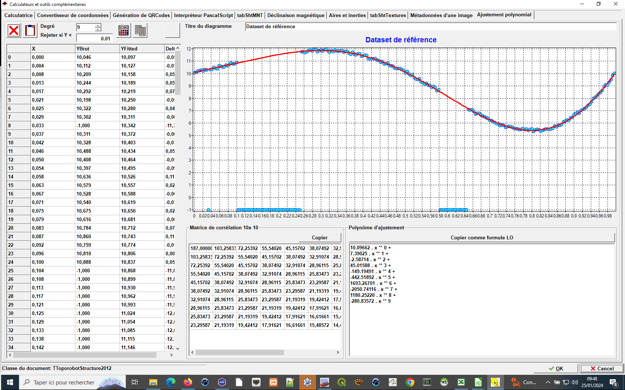
Task: Click the YBrut column header
Action: pos(97,49)
